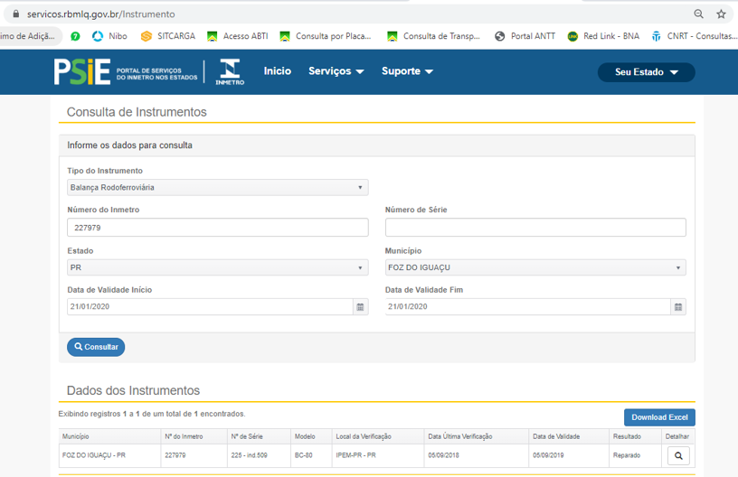
Task: Go to Inicio in navigation bar
Action: pos(277,71)
